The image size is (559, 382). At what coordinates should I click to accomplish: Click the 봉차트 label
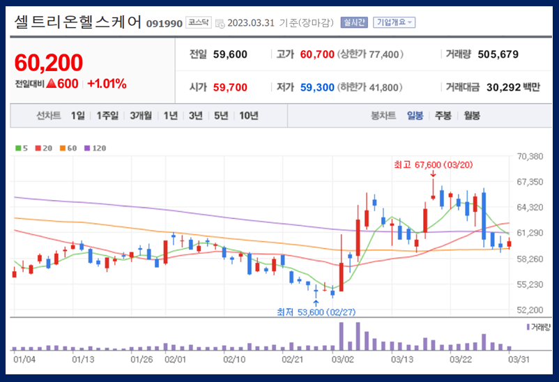(x=383, y=116)
